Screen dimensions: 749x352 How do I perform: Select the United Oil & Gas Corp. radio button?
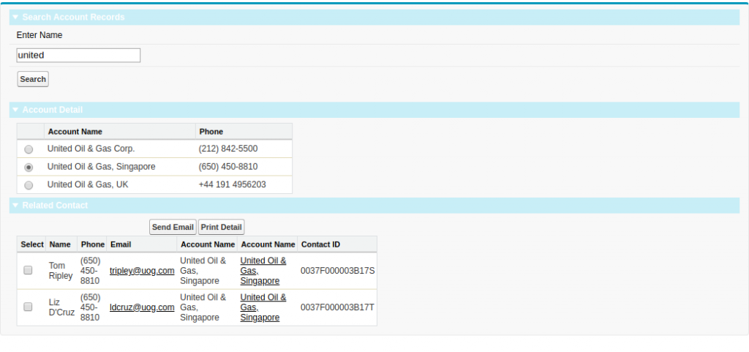[29, 149]
